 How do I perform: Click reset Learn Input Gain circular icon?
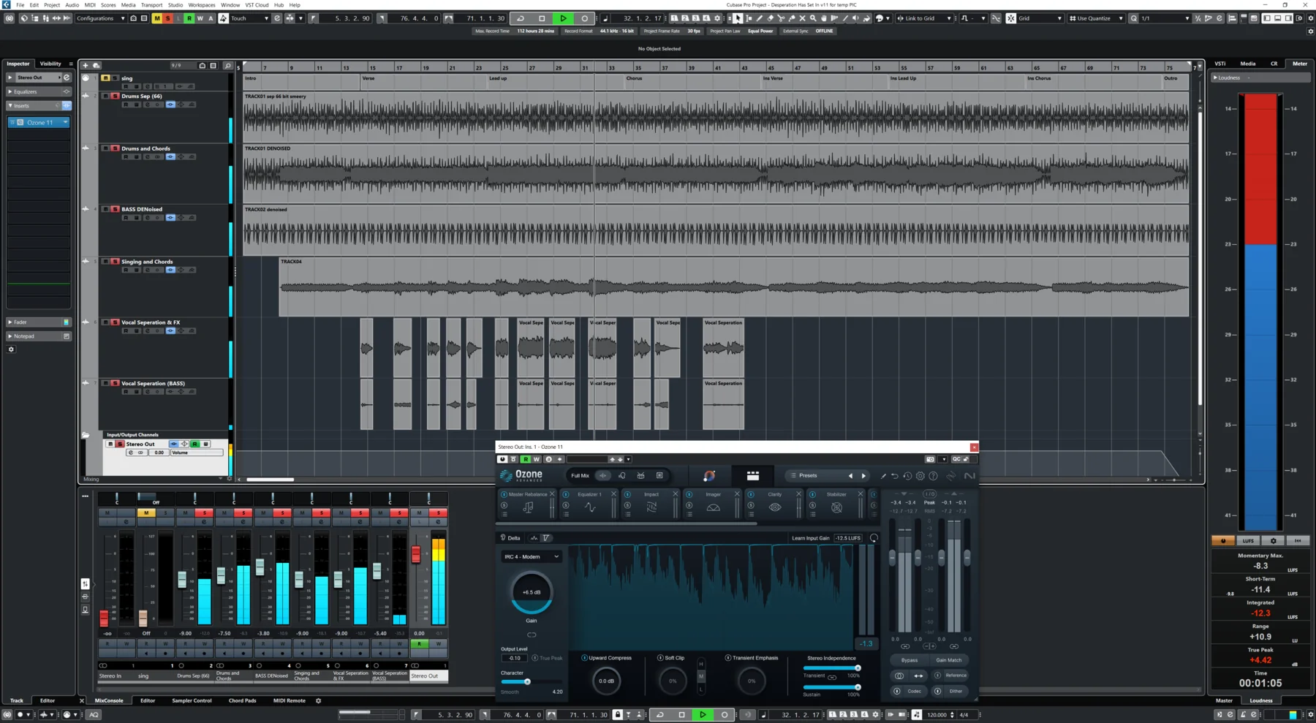(874, 538)
